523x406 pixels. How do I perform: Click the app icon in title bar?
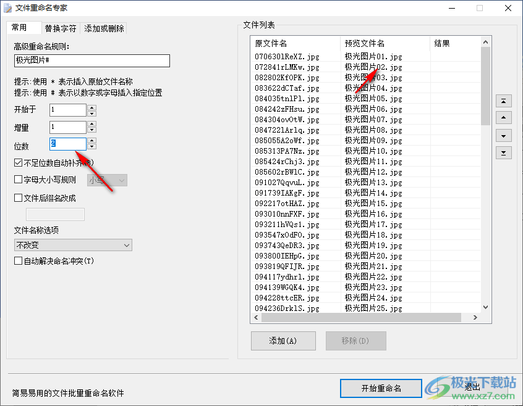pyautogui.click(x=7, y=8)
